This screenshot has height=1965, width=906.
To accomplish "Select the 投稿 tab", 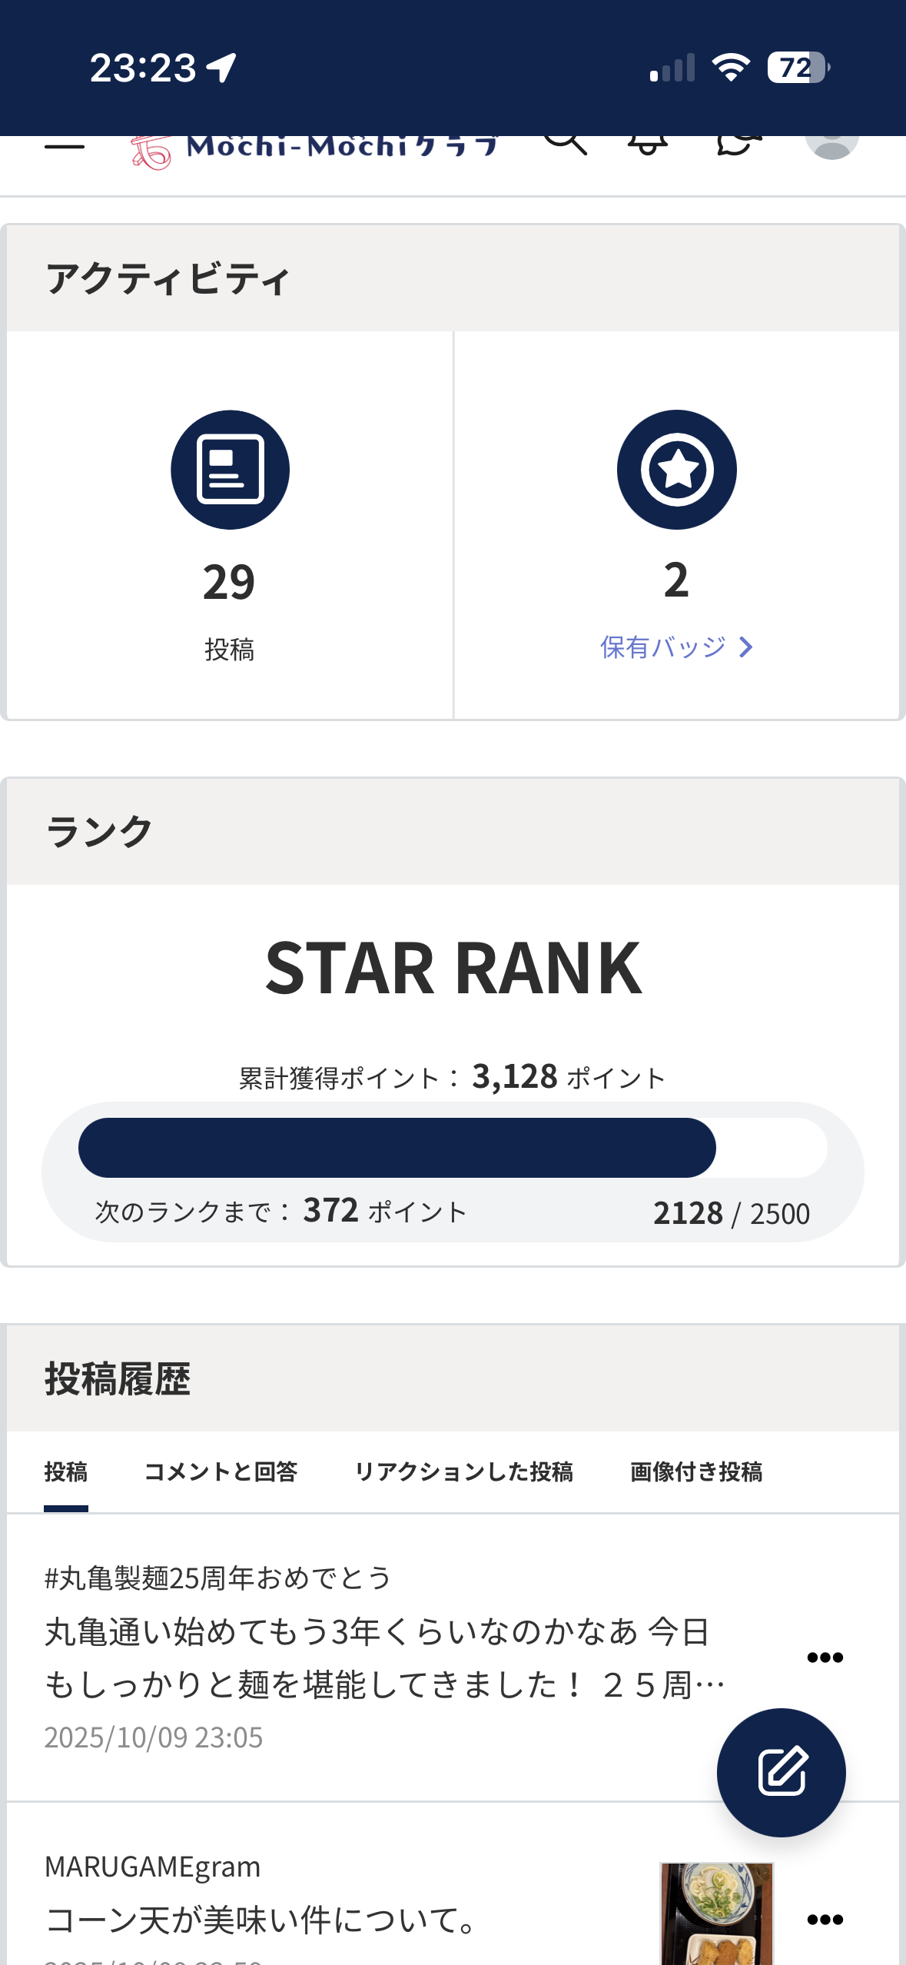I will point(66,1471).
